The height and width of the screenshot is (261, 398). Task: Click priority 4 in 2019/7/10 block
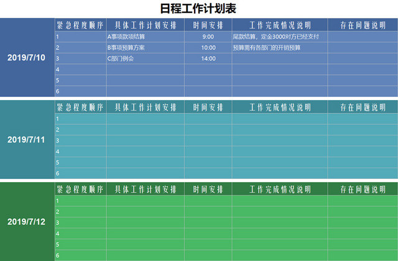(80, 70)
